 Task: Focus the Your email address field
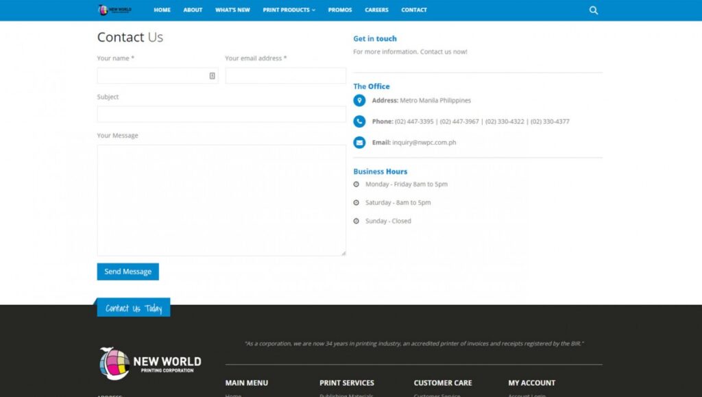285,76
